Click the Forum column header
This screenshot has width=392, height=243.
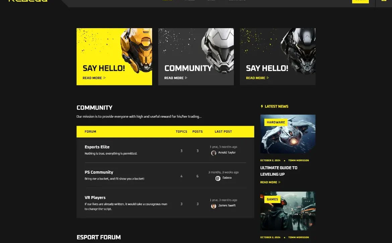coord(90,131)
